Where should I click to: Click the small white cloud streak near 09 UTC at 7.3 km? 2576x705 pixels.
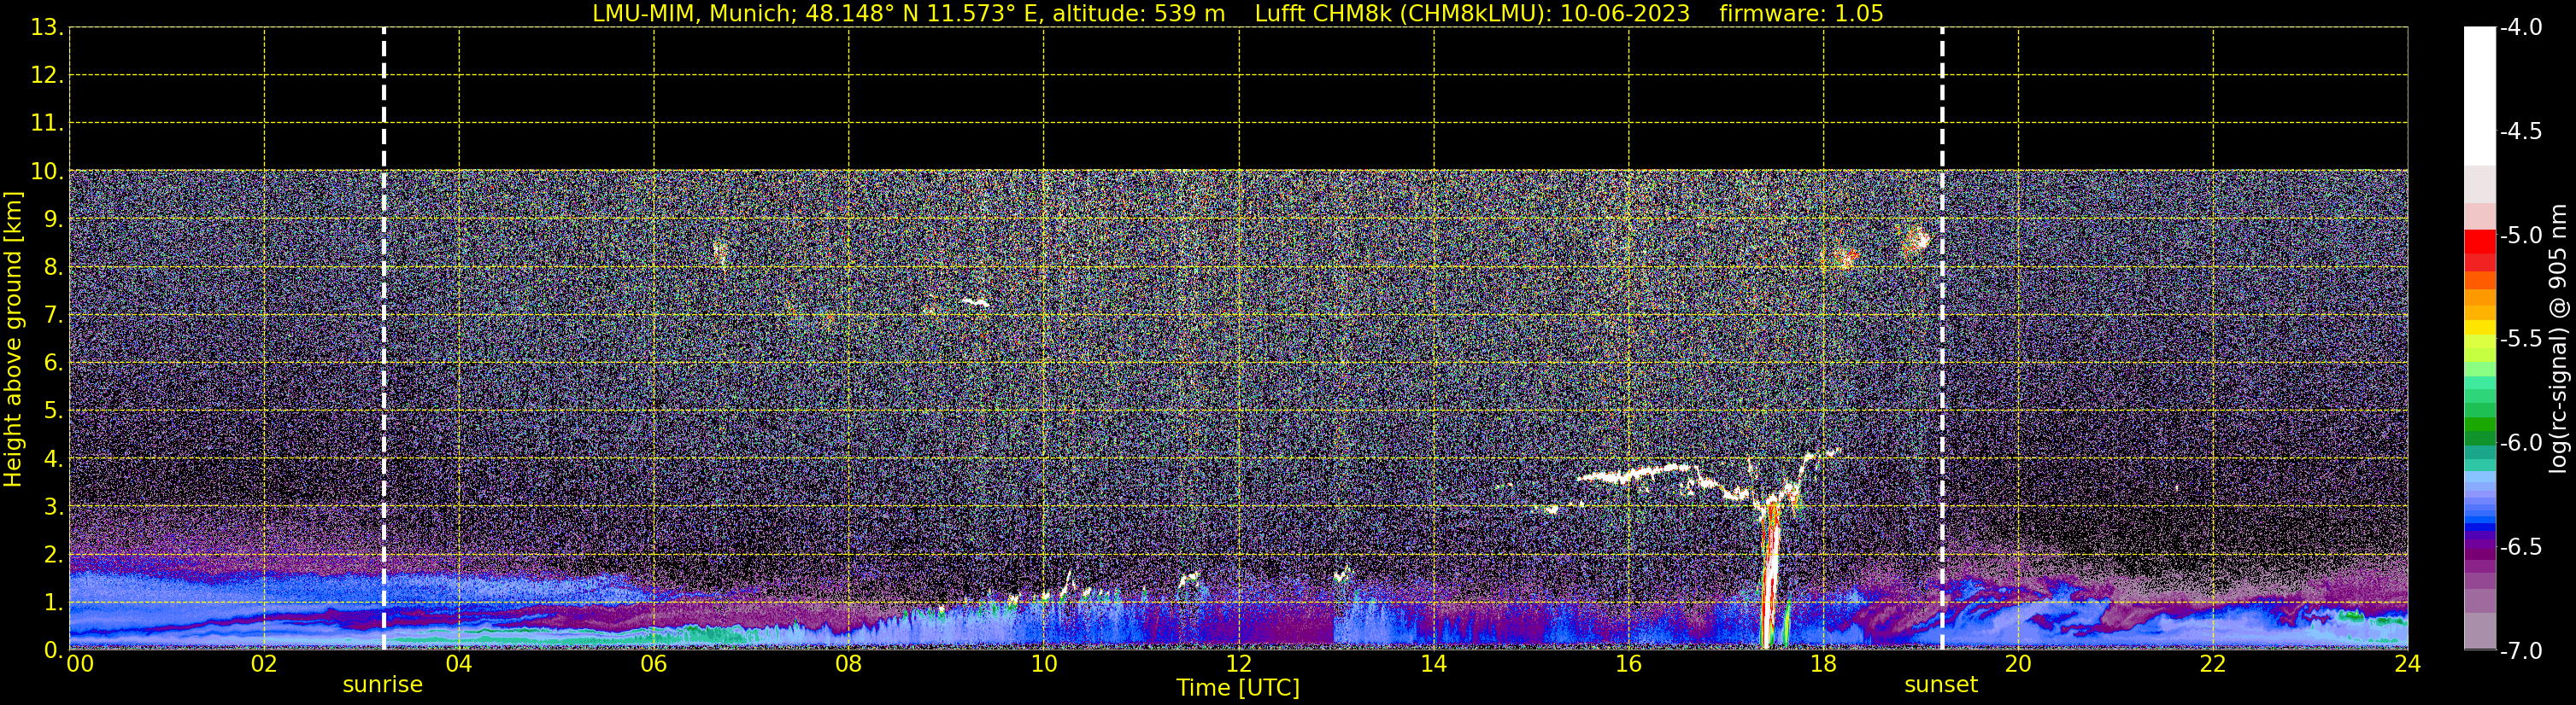tap(975, 301)
